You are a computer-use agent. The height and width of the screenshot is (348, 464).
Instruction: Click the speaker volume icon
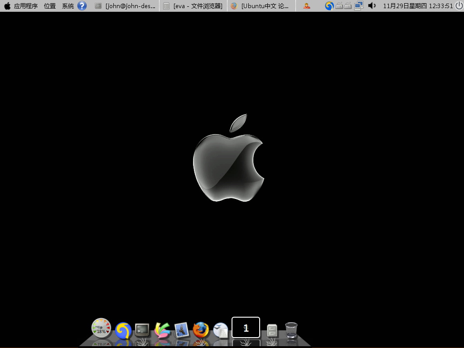click(372, 5)
